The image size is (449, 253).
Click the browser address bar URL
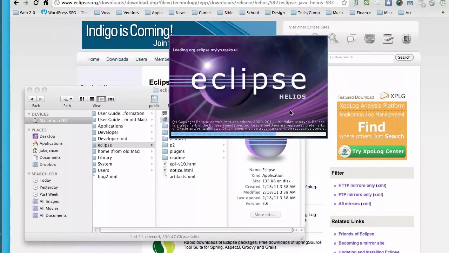click(200, 3)
